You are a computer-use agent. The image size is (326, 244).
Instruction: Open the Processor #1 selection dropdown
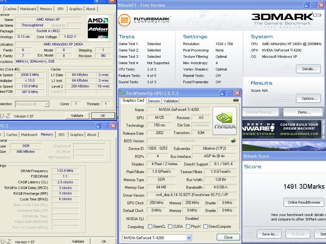(46, 104)
